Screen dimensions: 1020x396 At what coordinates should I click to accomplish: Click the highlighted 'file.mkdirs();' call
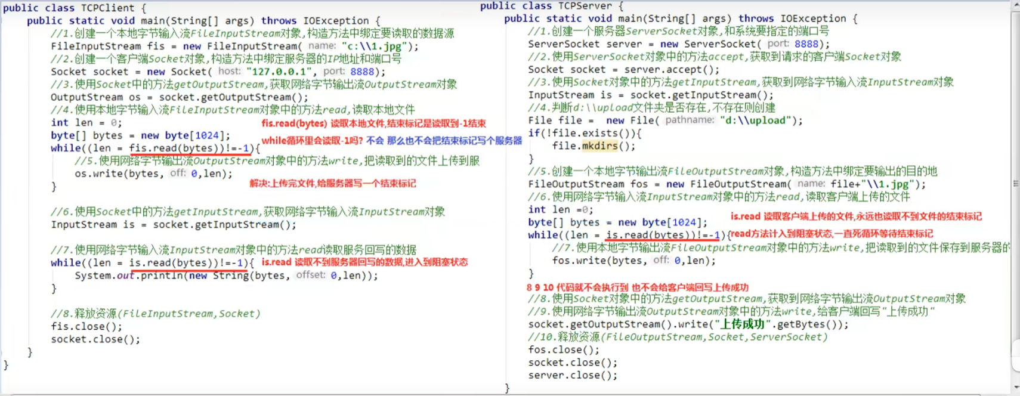pyautogui.click(x=594, y=146)
